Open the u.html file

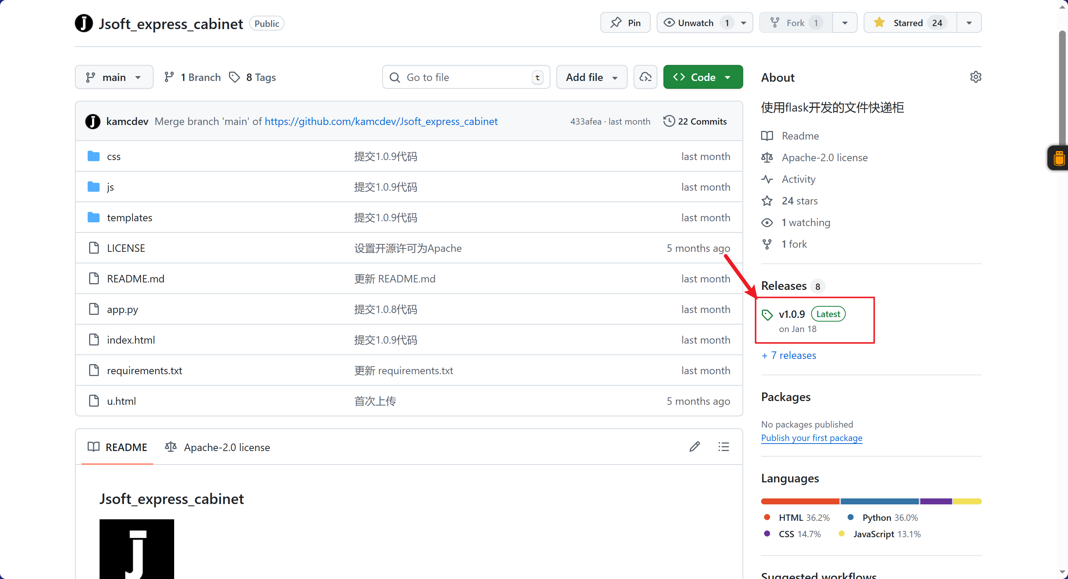point(121,401)
